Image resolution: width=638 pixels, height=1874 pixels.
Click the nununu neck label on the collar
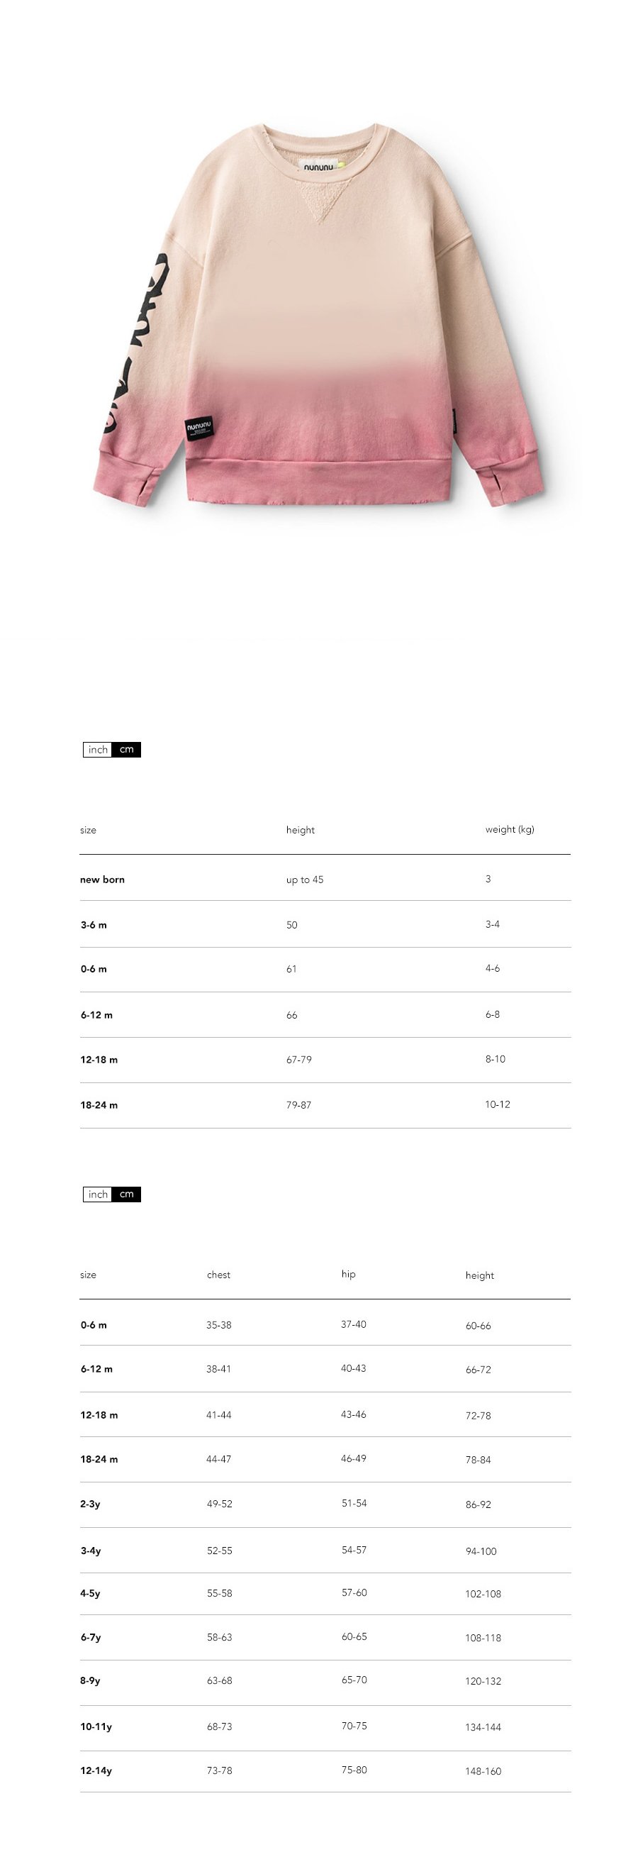click(x=320, y=167)
